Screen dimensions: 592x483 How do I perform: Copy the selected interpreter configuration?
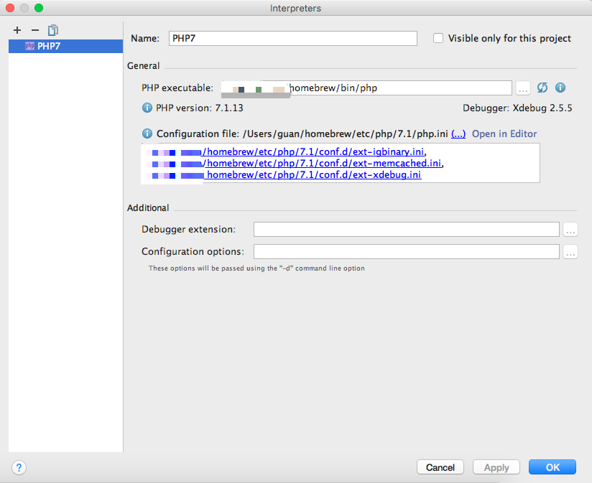(53, 30)
